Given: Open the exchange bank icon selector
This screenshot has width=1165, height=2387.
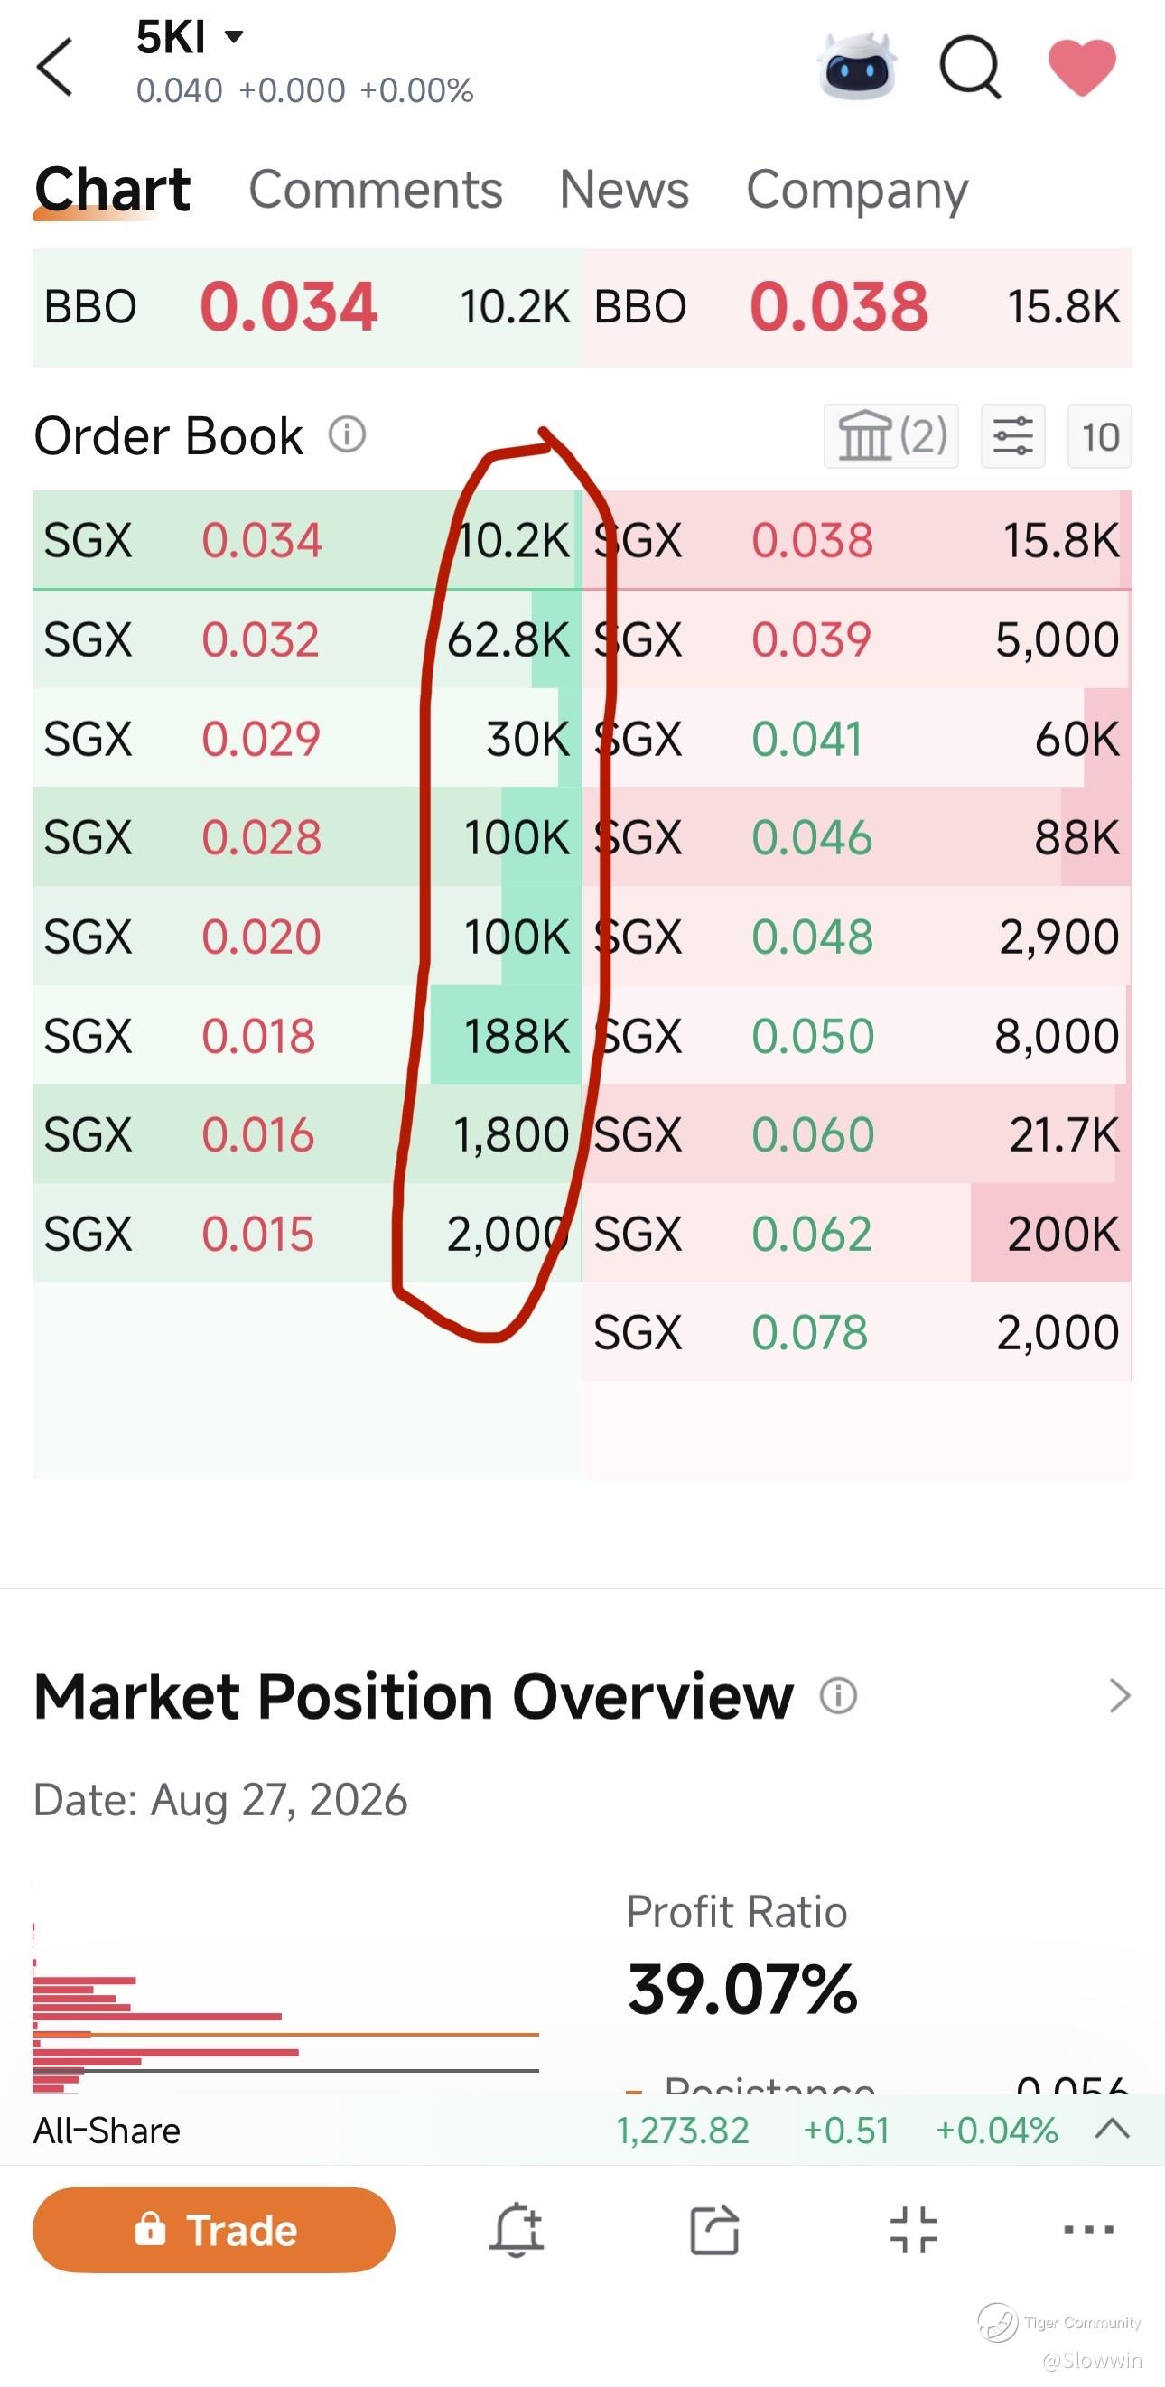Looking at the screenshot, I should 890,435.
